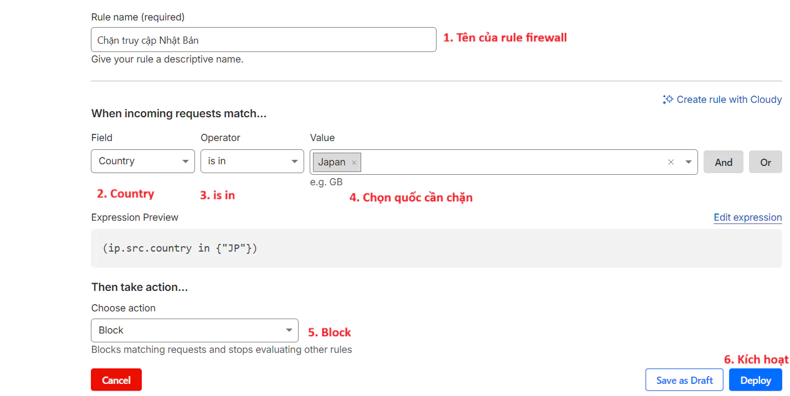
Task: Deploy the firewall rule
Action: click(x=755, y=380)
